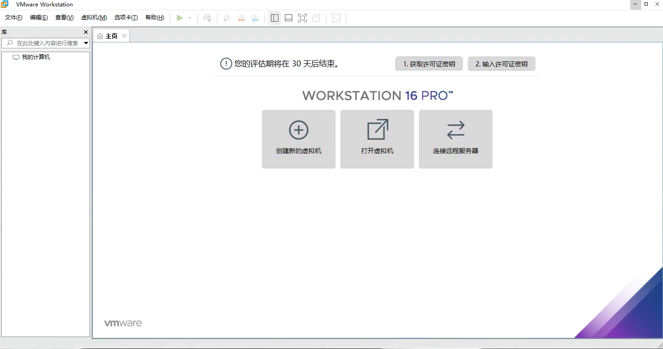Open the power options dropdown arrow
The image size is (663, 349).
(190, 18)
